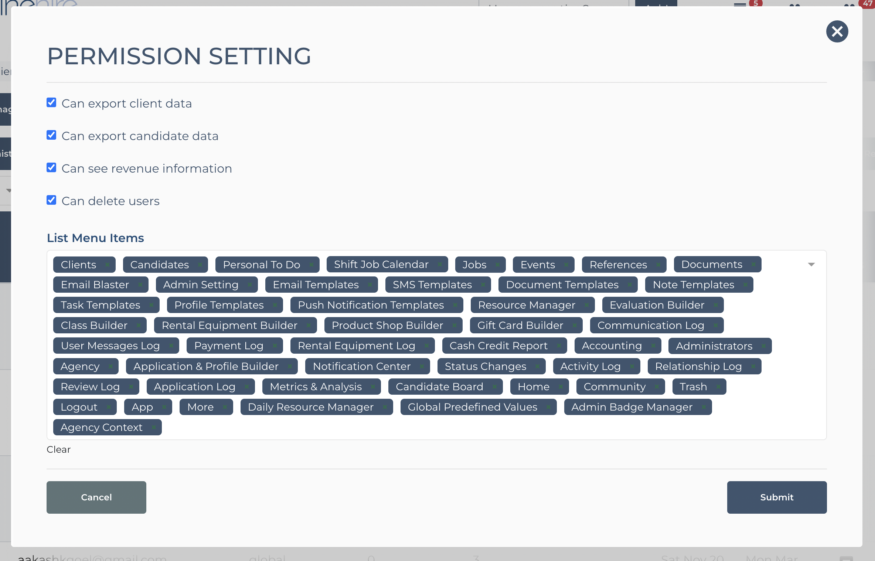Expand the List Menu Items dropdown arrow
The image size is (875, 561).
[811, 265]
